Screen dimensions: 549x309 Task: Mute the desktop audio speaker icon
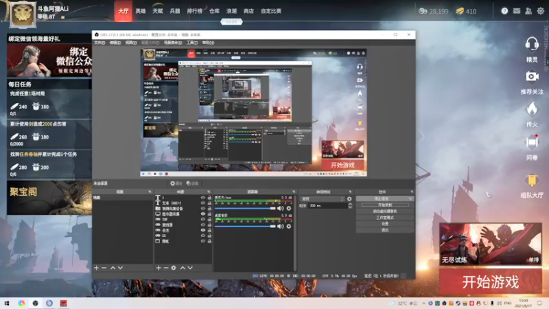(x=281, y=227)
